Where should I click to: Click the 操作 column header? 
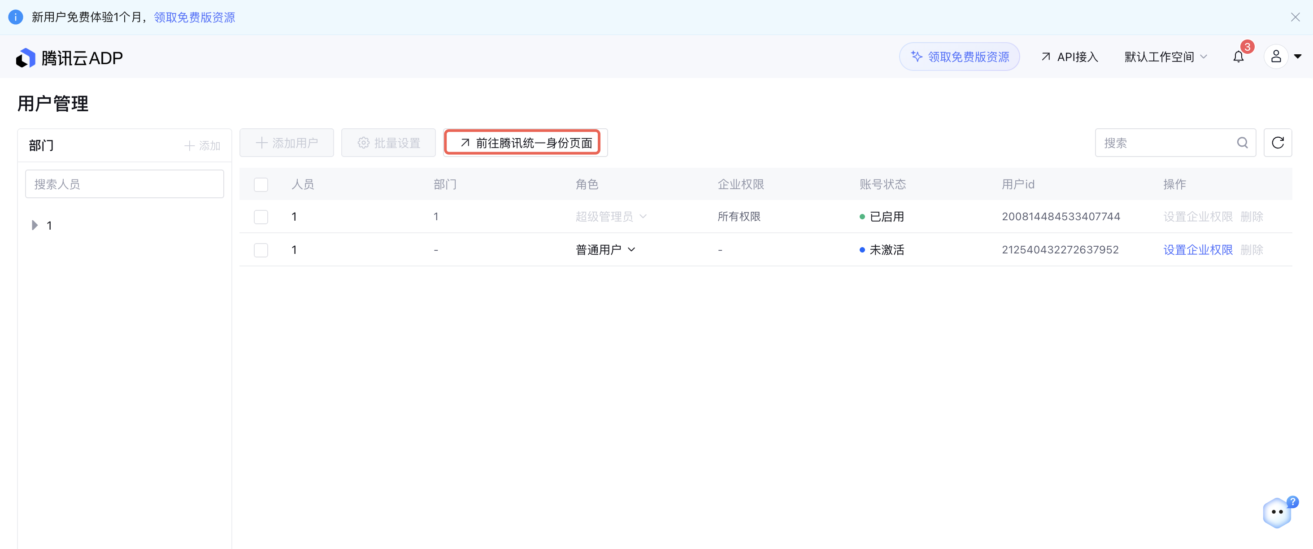1174,184
